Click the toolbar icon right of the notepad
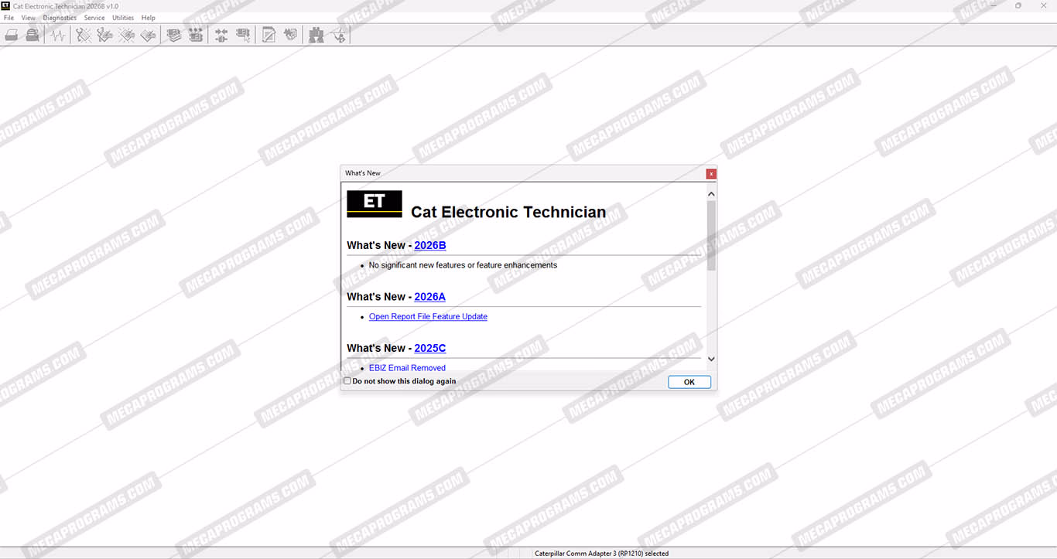This screenshot has height=559, width=1057. pos(290,35)
